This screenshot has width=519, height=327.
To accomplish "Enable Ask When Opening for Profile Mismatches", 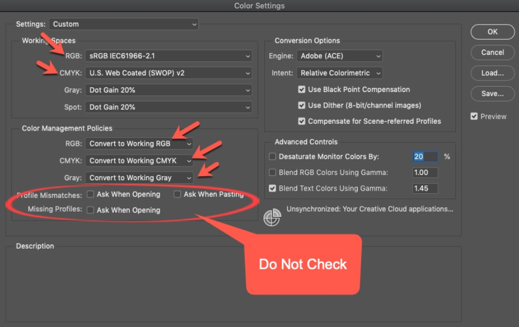I will 90,194.
